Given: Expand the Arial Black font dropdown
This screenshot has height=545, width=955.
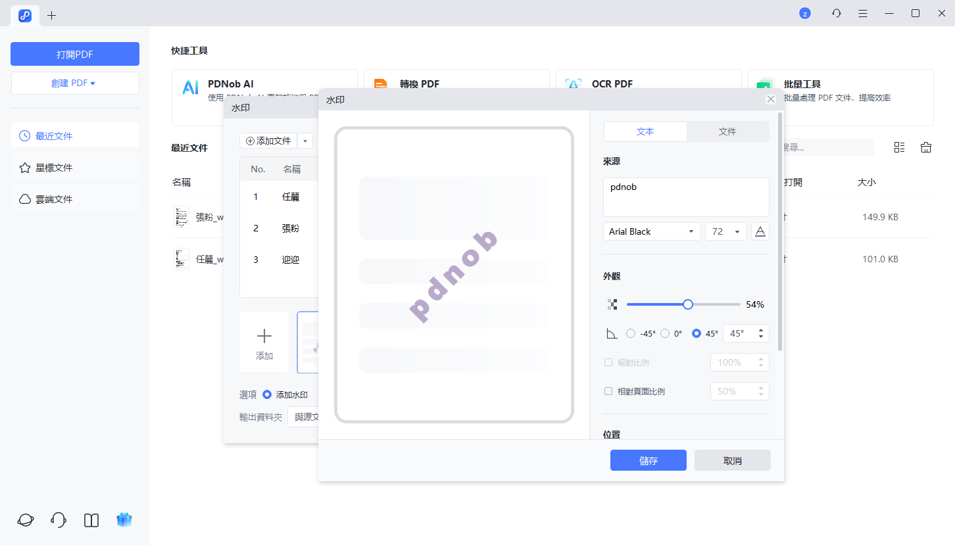Looking at the screenshot, I should tap(652, 231).
